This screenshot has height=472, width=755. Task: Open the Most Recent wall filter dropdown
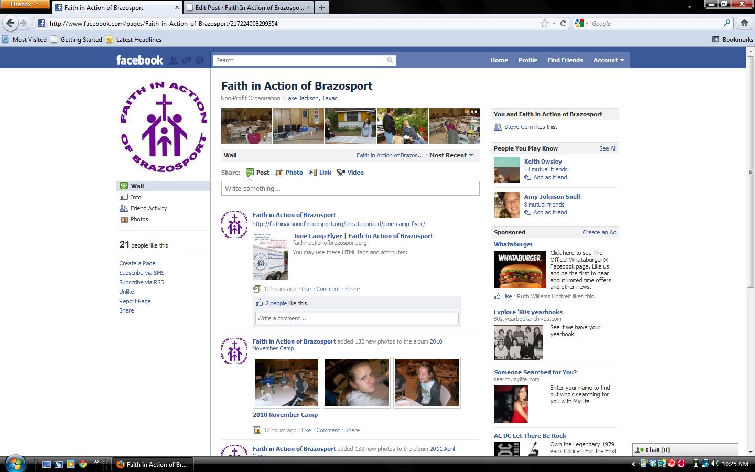(451, 155)
